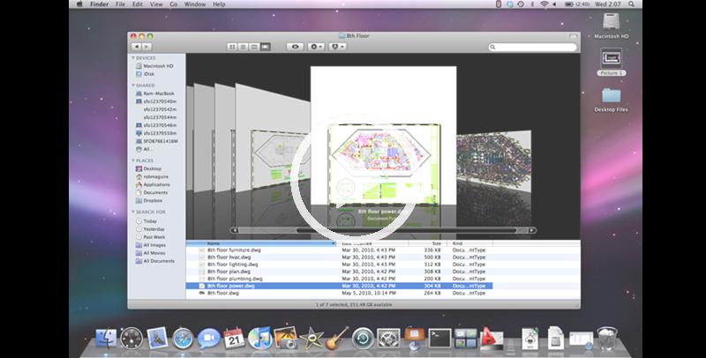The image size is (706, 358).
Task: Click the Safari icon in Dock
Action: coord(183,338)
